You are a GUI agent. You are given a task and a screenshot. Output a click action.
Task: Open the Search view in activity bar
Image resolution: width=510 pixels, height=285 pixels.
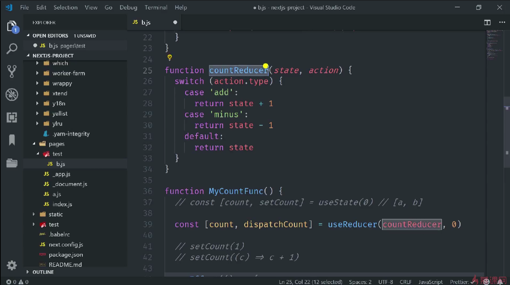click(x=12, y=49)
